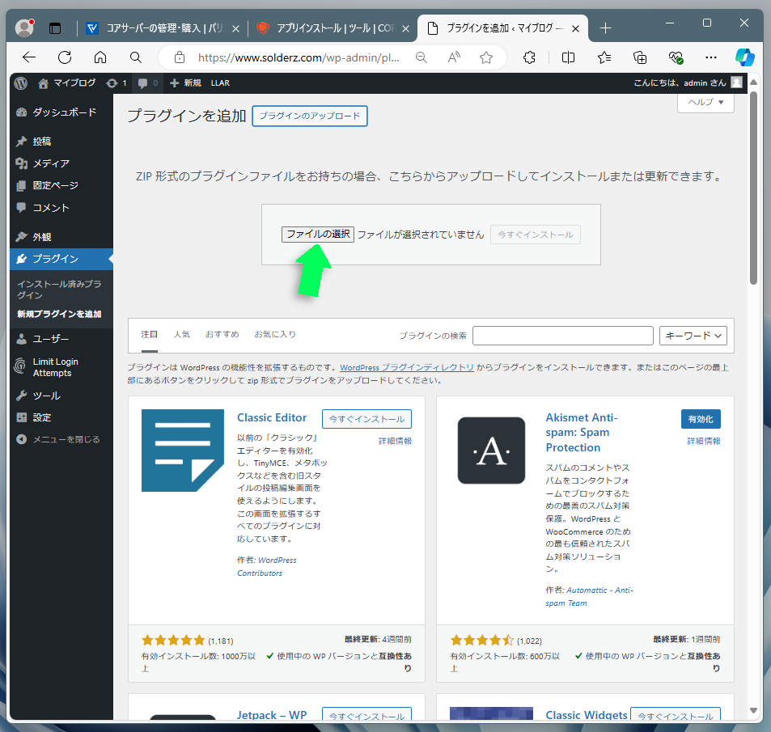Click the WordPress logo in the admin bar
The height and width of the screenshot is (732, 771).
point(21,83)
